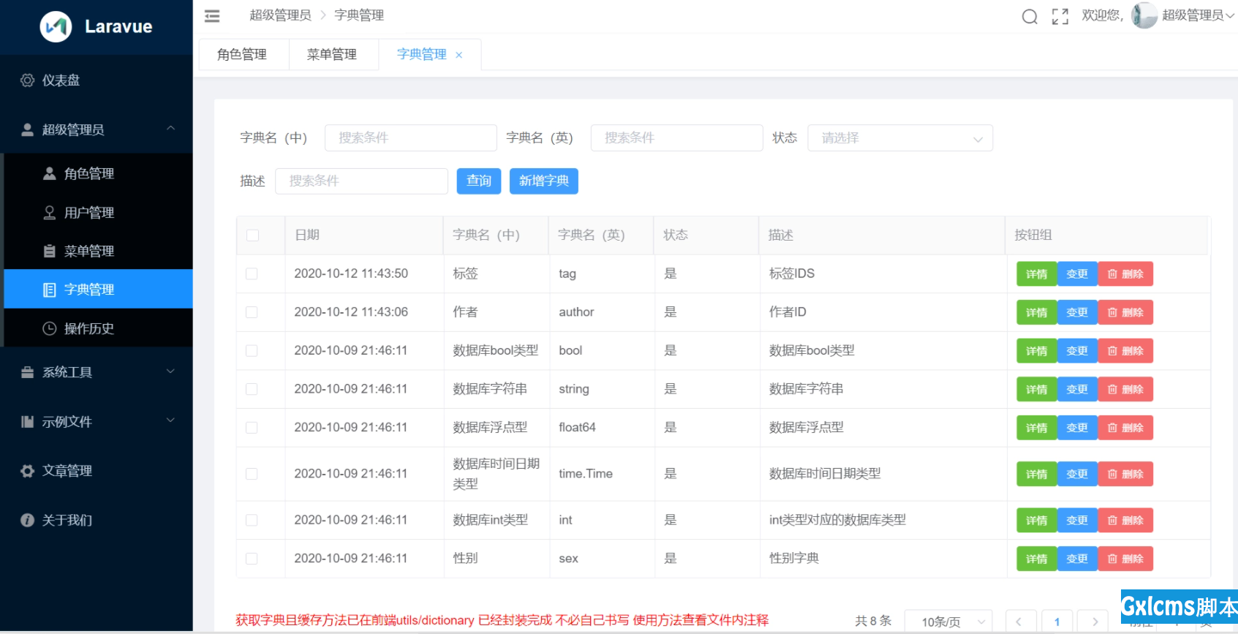
Task: Open the search magnifier icon in header
Action: 1030,16
